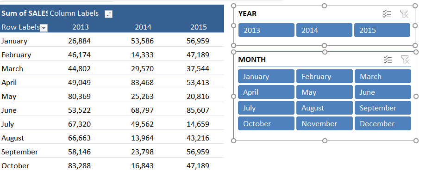Click bottom-right resize handle of MONTH slicer

416,140
